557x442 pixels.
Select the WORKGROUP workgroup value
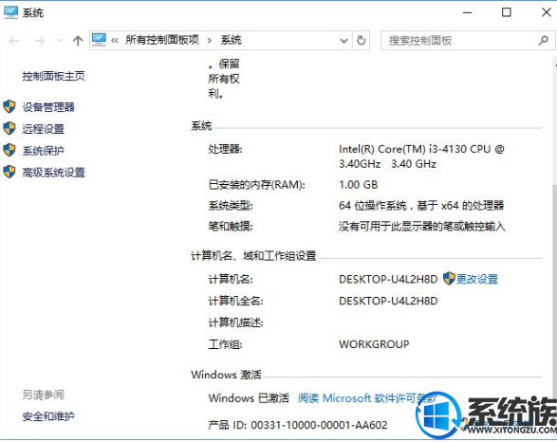click(374, 344)
